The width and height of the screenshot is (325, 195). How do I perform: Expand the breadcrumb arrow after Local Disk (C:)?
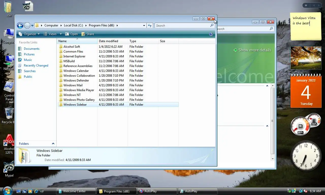(x=86, y=25)
